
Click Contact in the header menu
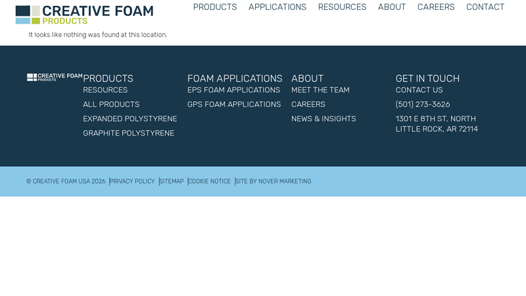(x=485, y=7)
